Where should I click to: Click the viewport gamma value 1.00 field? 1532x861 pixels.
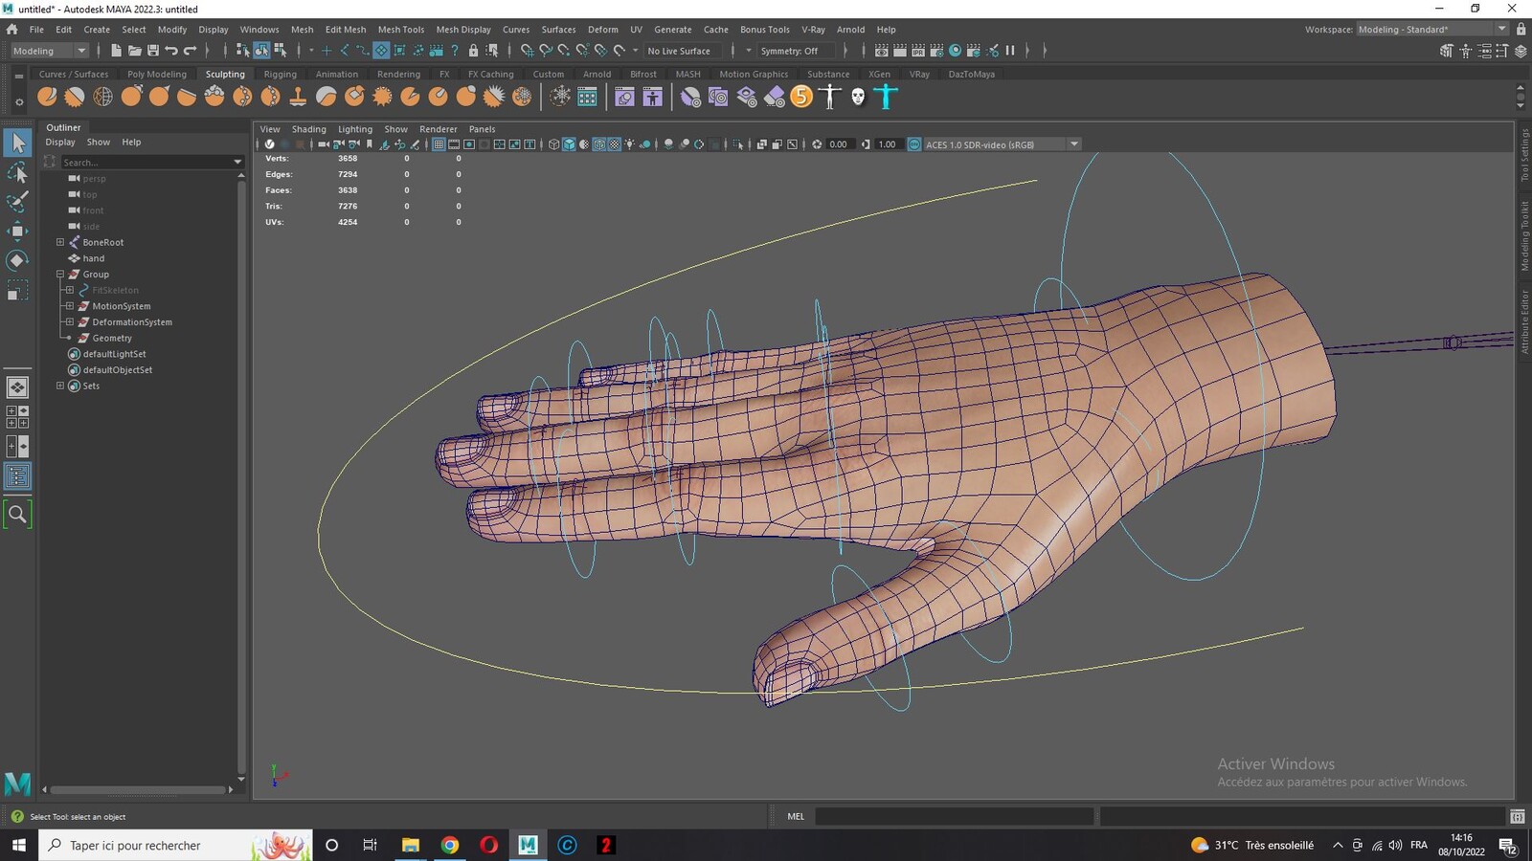coord(888,144)
